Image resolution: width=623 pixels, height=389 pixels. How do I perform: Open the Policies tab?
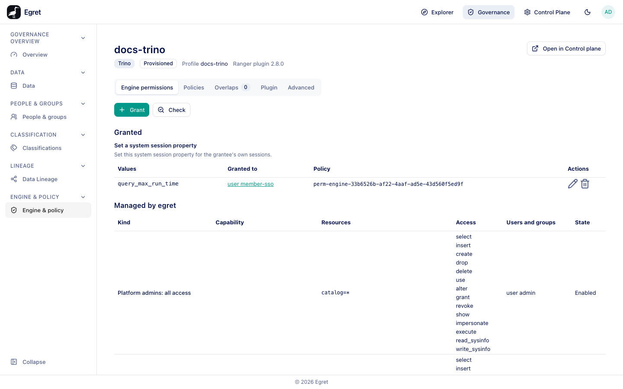(194, 87)
